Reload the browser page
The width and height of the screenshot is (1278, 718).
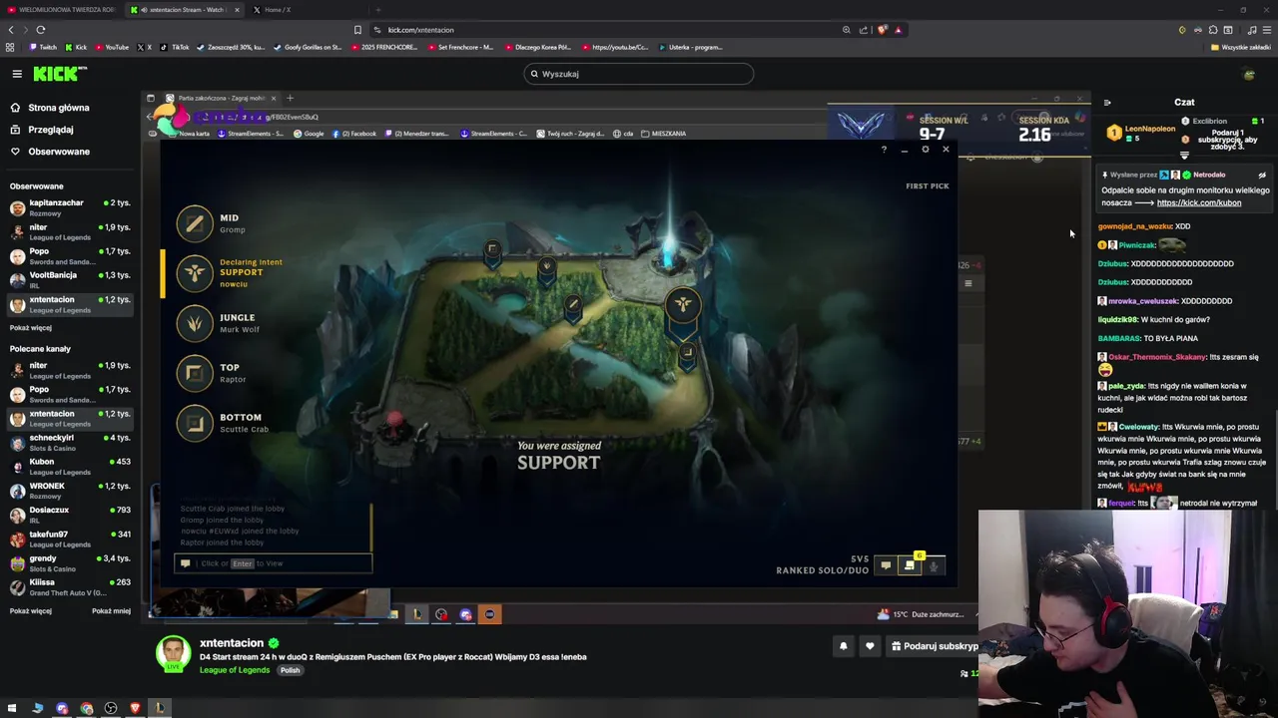pyautogui.click(x=40, y=30)
